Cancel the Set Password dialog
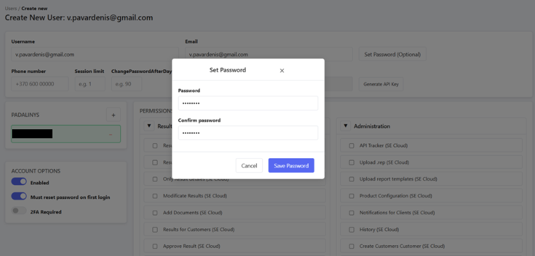Screen dimensions: 535x256 pyautogui.click(x=249, y=165)
